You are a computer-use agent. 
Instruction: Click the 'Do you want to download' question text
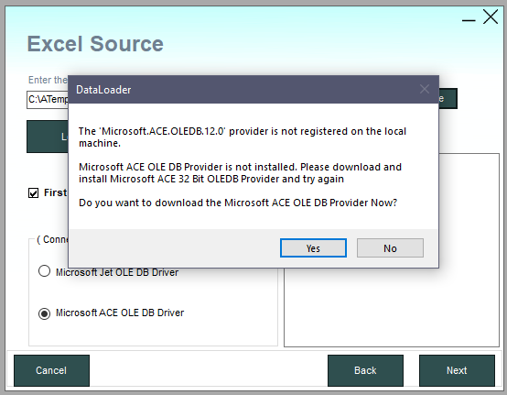238,203
